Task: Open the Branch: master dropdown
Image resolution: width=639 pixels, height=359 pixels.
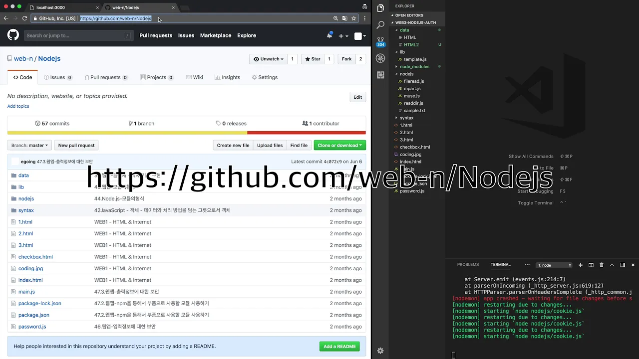Action: pos(29,145)
